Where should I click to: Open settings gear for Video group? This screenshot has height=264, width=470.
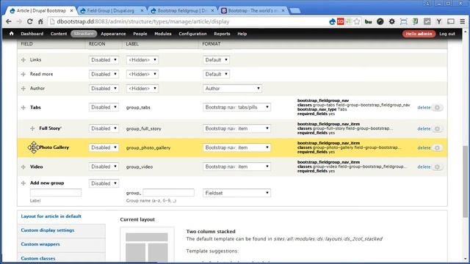[x=438, y=167]
